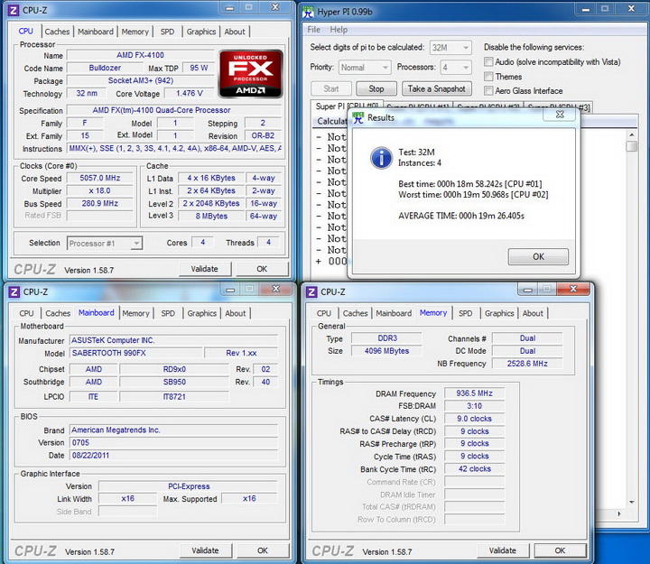Switch to Caches tab in Memory CPU-Z window
The image size is (650, 564).
(355, 313)
